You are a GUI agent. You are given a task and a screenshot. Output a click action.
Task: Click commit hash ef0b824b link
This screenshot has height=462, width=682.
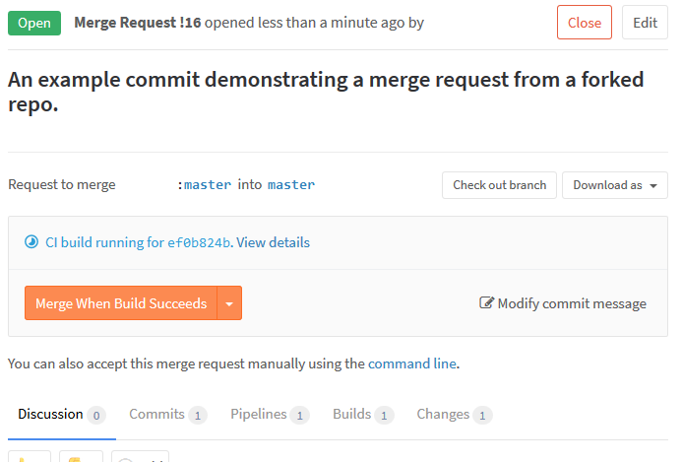coord(199,242)
